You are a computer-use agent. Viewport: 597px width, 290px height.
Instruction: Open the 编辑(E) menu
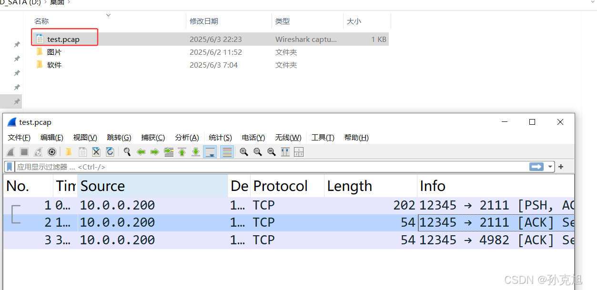pos(52,138)
